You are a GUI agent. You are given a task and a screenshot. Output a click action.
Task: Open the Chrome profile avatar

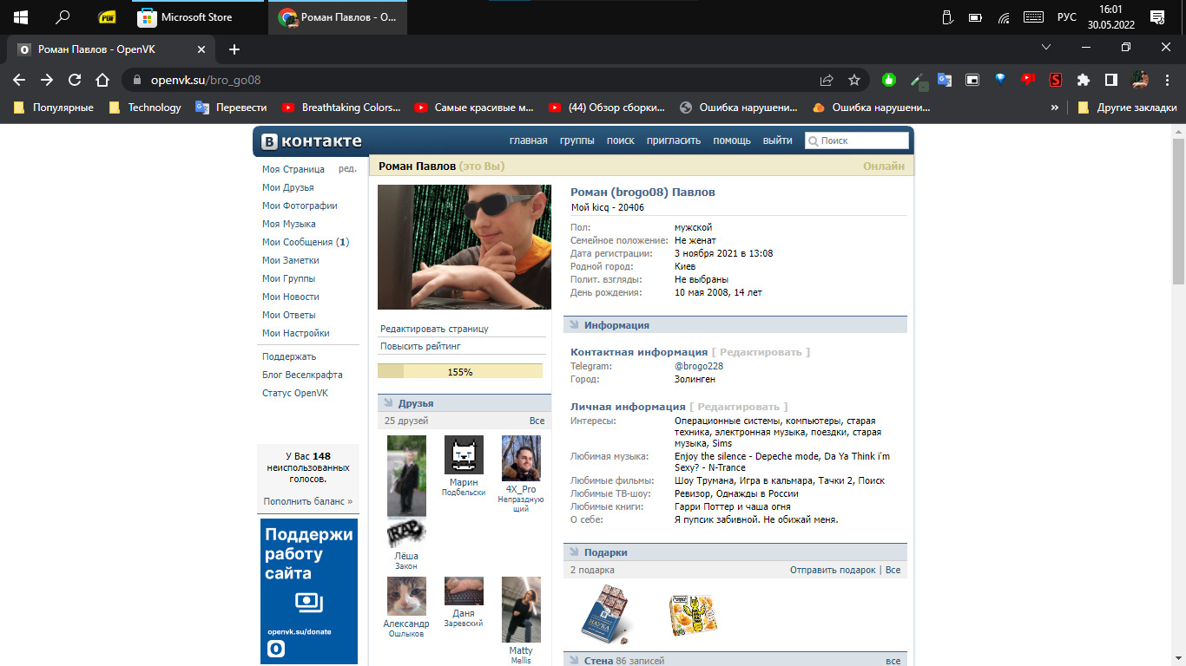pos(1141,80)
